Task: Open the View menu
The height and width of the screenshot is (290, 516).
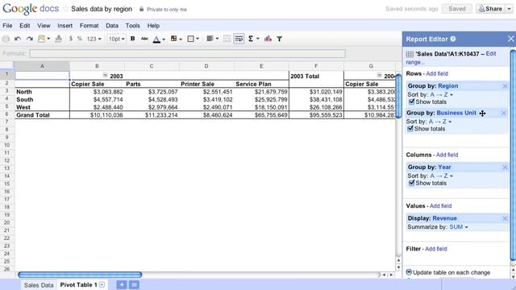Action: pos(44,26)
